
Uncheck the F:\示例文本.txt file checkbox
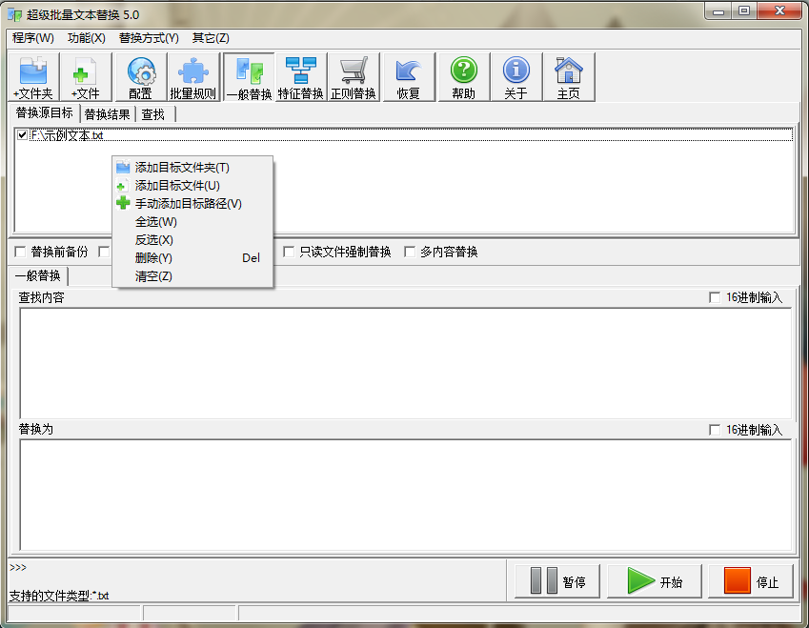click(22, 135)
